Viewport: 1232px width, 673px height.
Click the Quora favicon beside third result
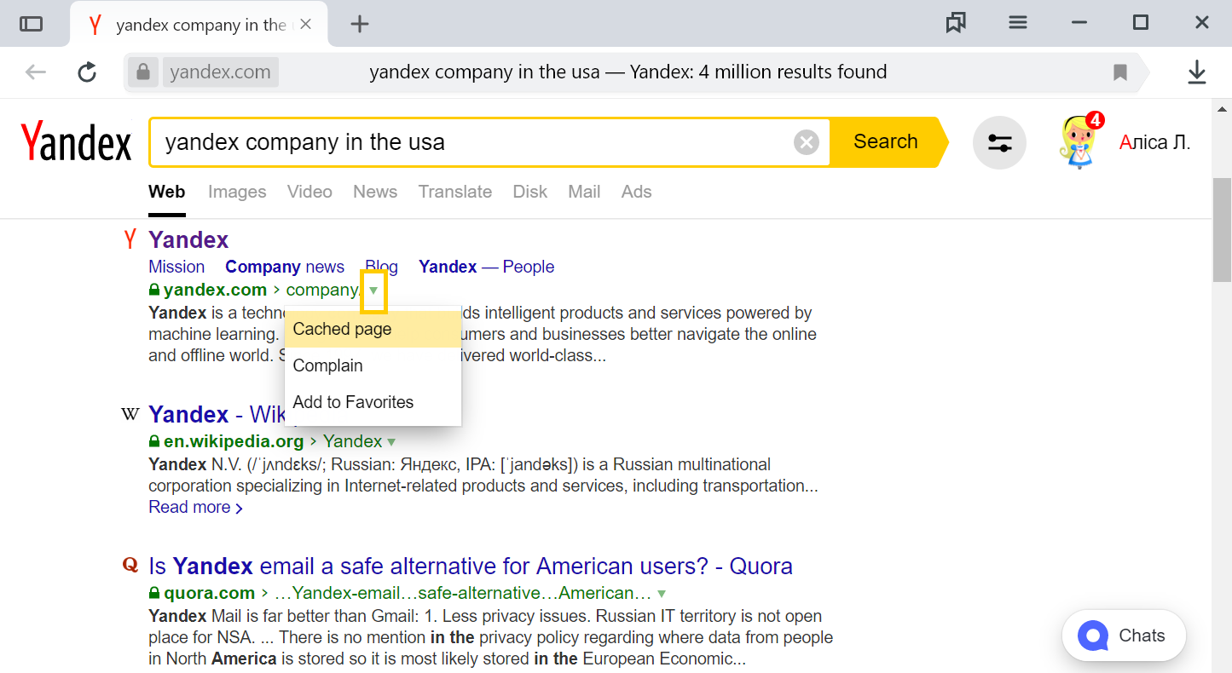(130, 564)
